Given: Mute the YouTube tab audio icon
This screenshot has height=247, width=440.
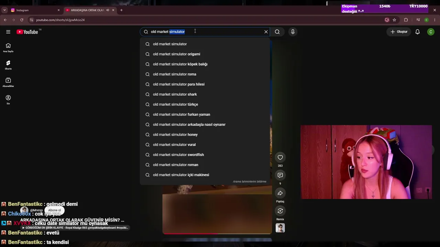Looking at the screenshot, I should point(108,10).
